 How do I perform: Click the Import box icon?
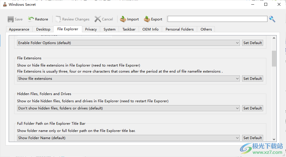(x=123, y=19)
